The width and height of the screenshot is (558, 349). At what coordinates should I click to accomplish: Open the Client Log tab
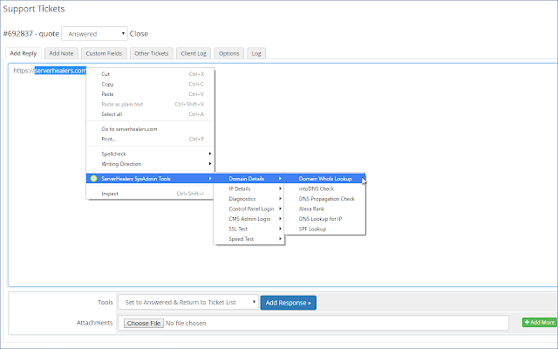click(x=194, y=53)
